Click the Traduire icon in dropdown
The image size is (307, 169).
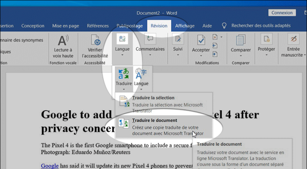(124, 73)
